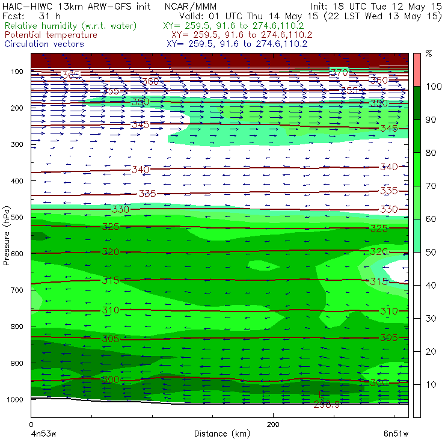This screenshot has height=445, width=445.
Task: Click the 'Relative humidity (w.r.t. water)' legend label
Action: (x=71, y=26)
